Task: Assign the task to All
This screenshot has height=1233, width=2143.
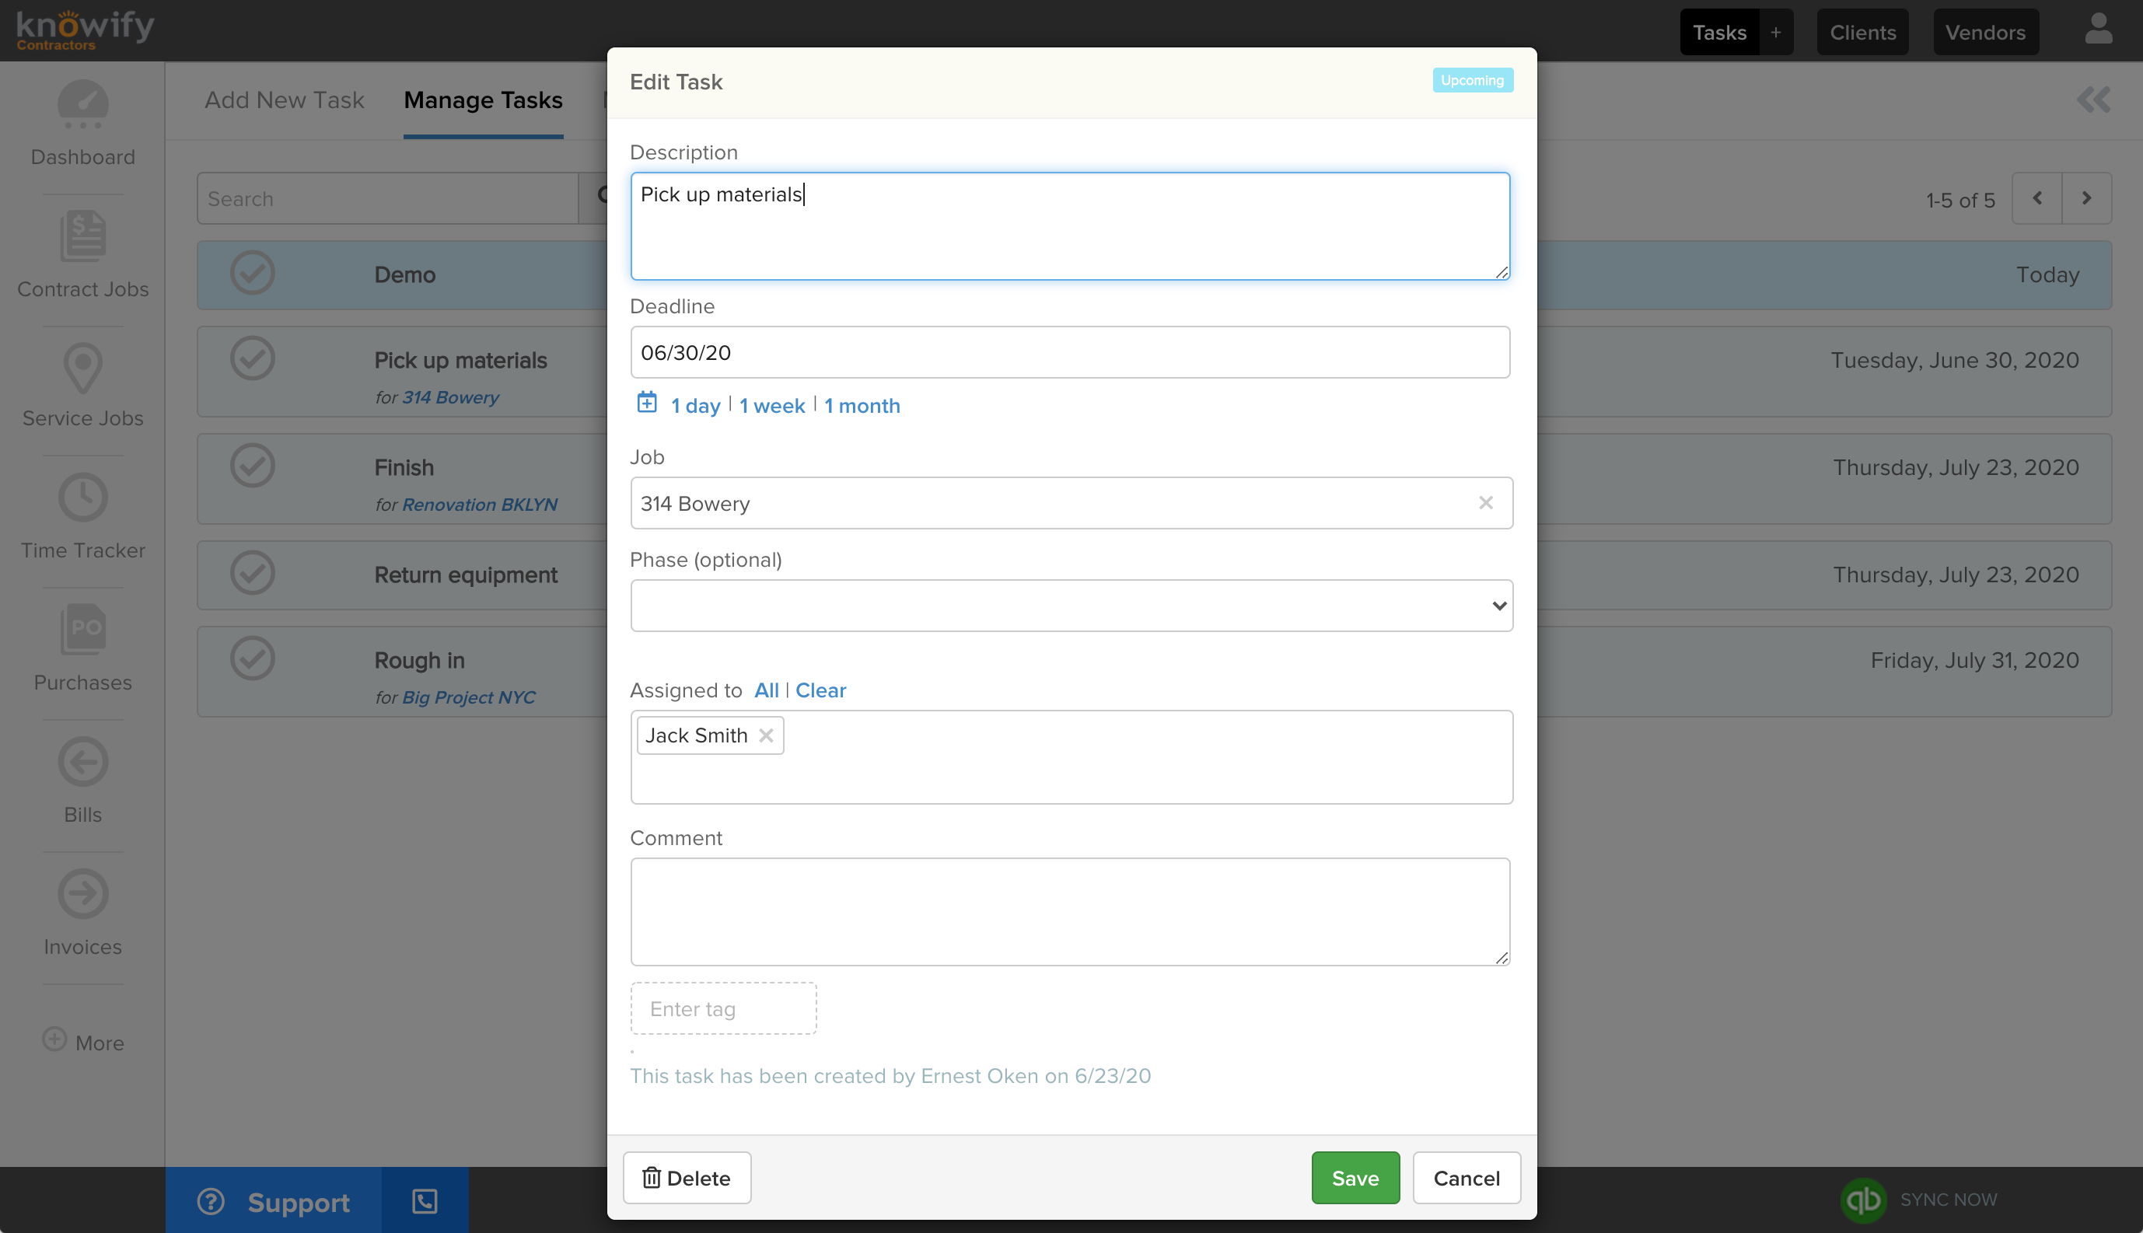Action: click(767, 690)
